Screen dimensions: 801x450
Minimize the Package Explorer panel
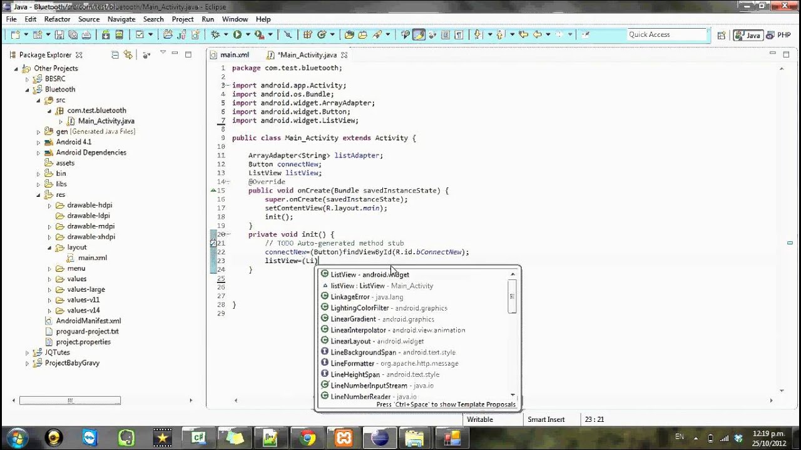point(175,54)
